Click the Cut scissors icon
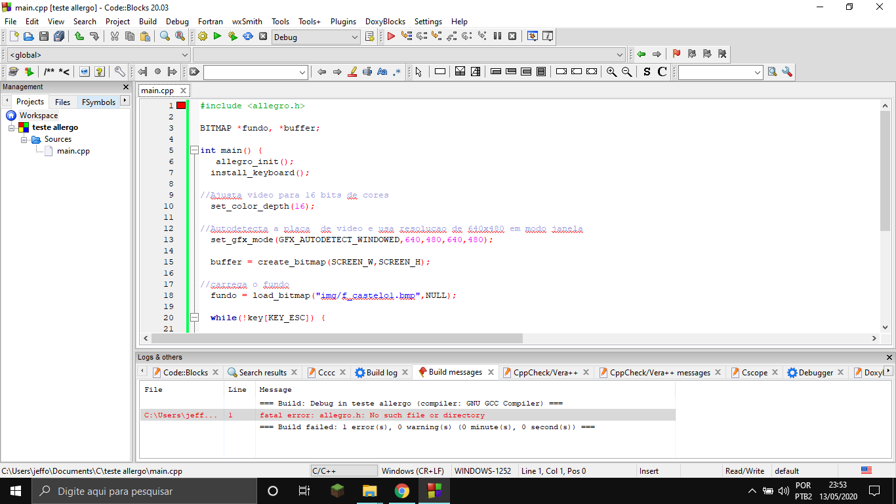The image size is (896, 504). tap(115, 37)
